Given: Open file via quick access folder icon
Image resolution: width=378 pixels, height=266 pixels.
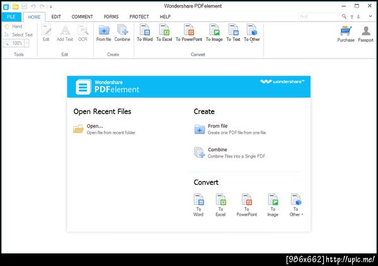Looking at the screenshot, I should point(15,7).
